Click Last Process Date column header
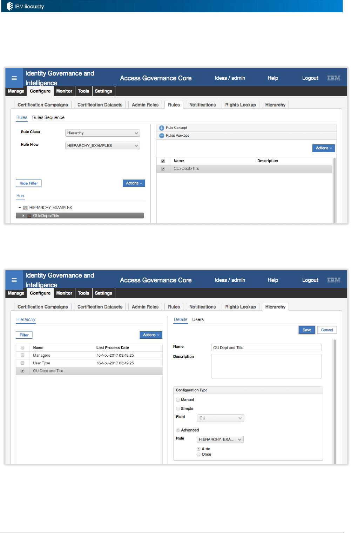Viewport: 351px width, 533px height. click(x=113, y=347)
